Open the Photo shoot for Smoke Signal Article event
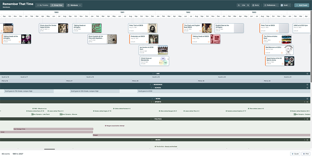Viewport: 312px width, 157px height. point(54,28)
